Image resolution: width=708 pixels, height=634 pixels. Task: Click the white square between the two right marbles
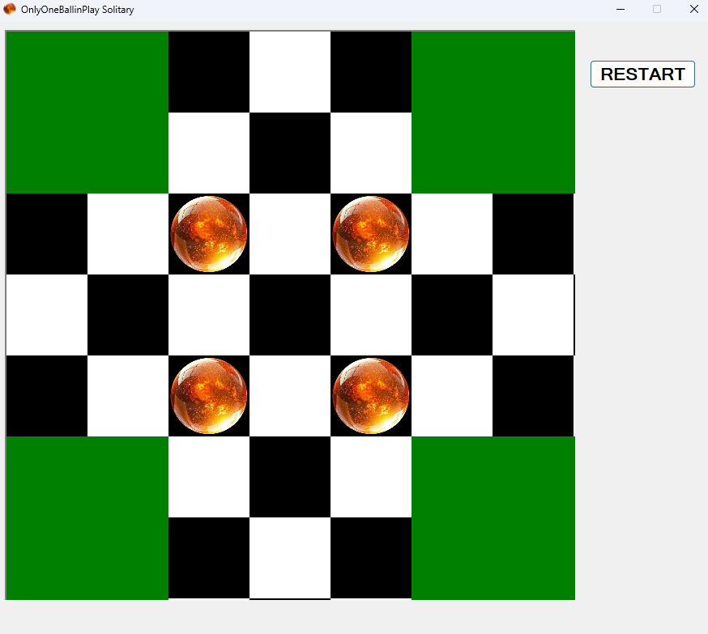click(x=371, y=315)
